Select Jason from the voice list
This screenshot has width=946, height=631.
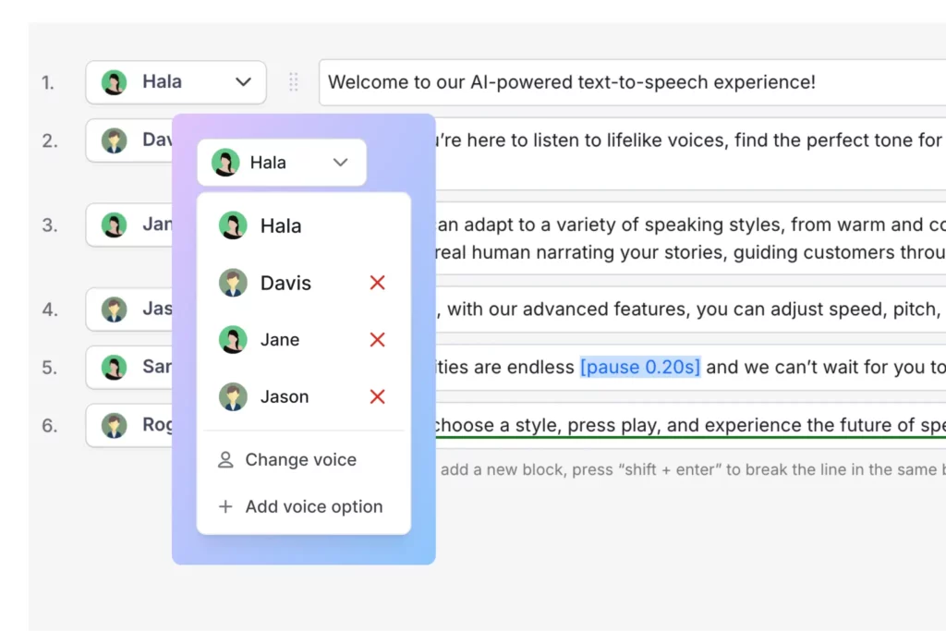[285, 396]
